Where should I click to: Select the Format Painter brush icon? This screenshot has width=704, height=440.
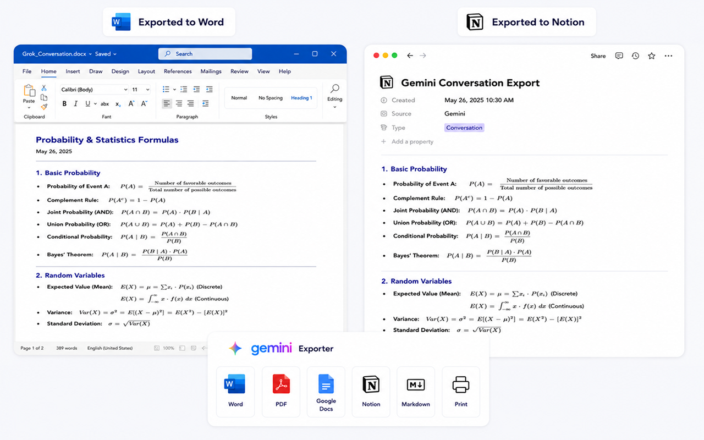44,107
